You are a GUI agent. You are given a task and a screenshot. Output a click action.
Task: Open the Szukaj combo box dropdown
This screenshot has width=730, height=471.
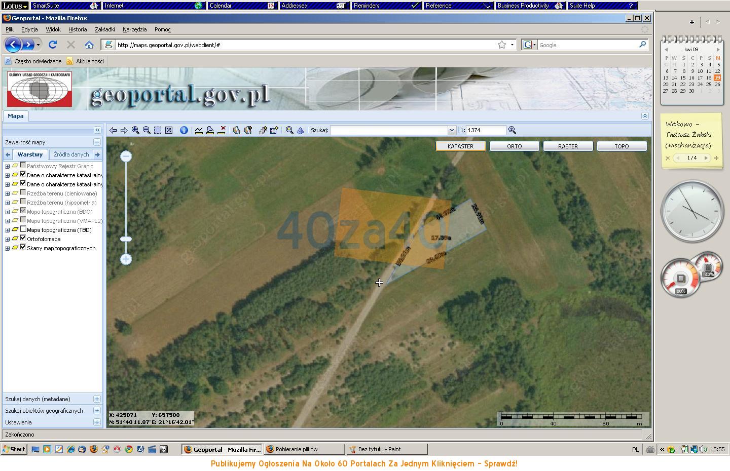coord(452,130)
